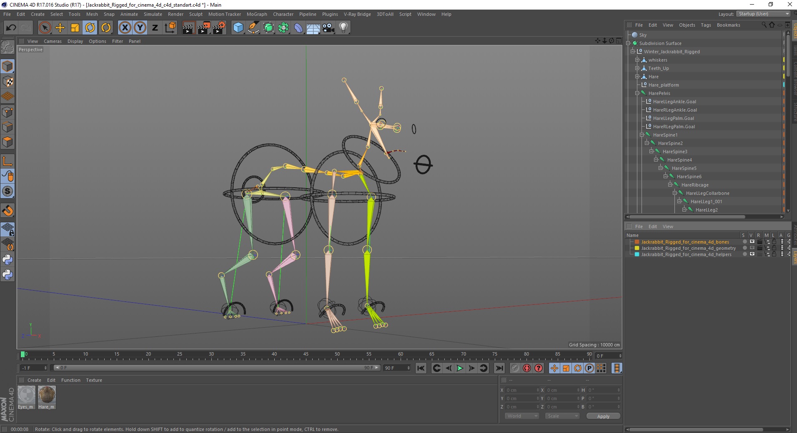The width and height of the screenshot is (797, 433).
Task: Switch to Polygons mode
Action: 8,142
